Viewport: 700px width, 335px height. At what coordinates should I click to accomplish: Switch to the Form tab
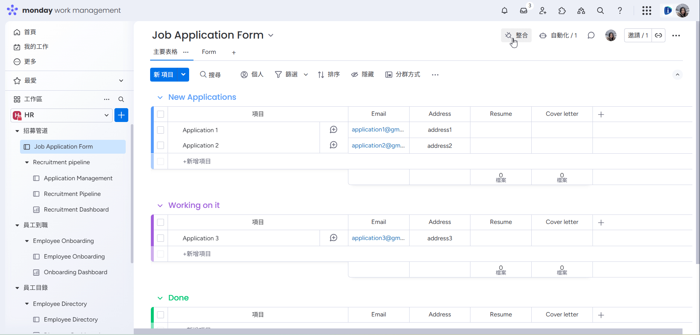pos(209,52)
